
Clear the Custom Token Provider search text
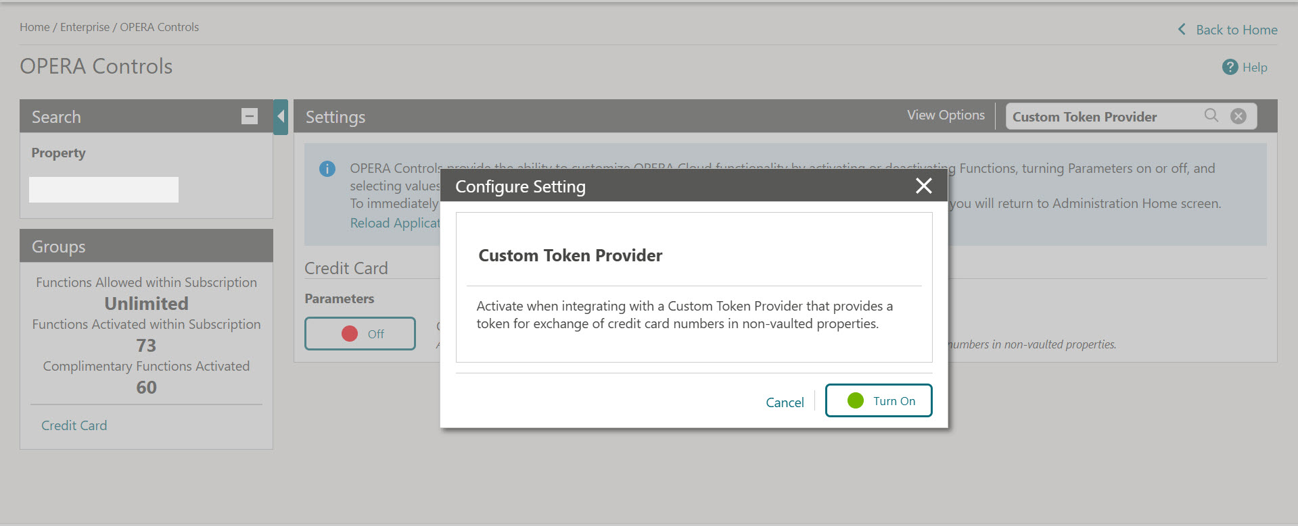point(1238,115)
